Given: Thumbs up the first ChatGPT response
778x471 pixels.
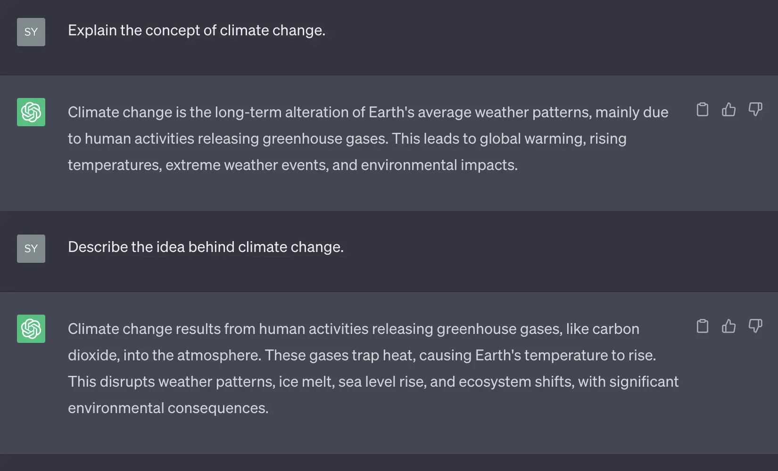Looking at the screenshot, I should coord(728,110).
